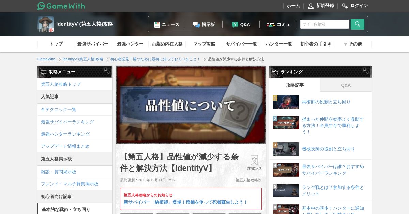The width and height of the screenshot is (409, 214).
Task: Click the 初心者必見 breadcrumb link
Action: pyautogui.click(x=155, y=59)
